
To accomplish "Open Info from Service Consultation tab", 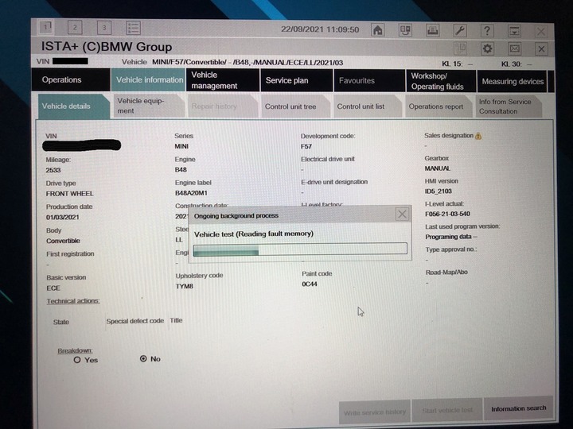I will (x=509, y=106).
